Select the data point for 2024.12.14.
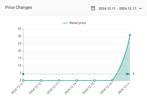Viewport: 147px width, 96px height. click(77, 81)
